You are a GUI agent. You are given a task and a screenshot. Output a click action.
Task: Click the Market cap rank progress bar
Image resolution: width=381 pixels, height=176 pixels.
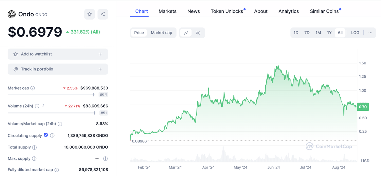click(x=51, y=95)
